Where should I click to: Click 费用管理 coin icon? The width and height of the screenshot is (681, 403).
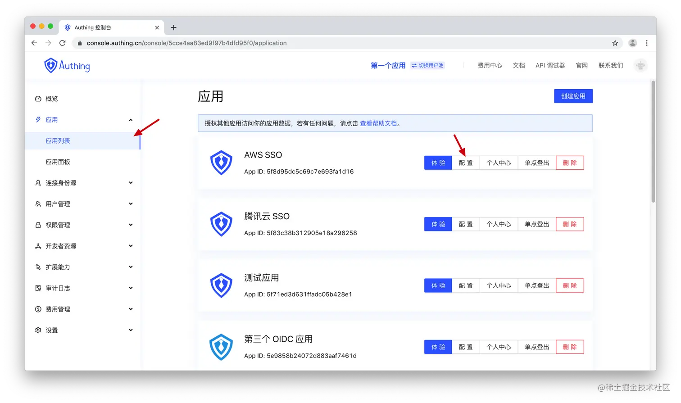[38, 309]
